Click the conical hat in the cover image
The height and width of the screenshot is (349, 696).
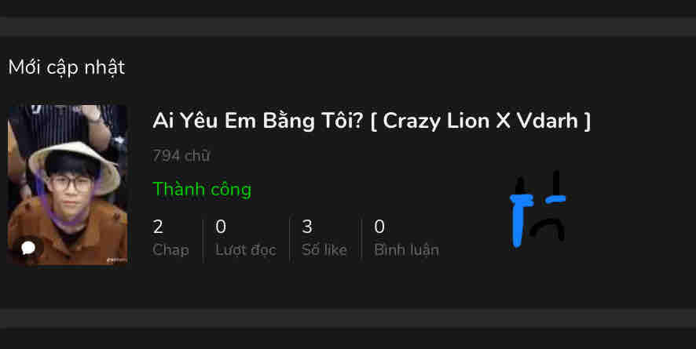tap(74, 166)
